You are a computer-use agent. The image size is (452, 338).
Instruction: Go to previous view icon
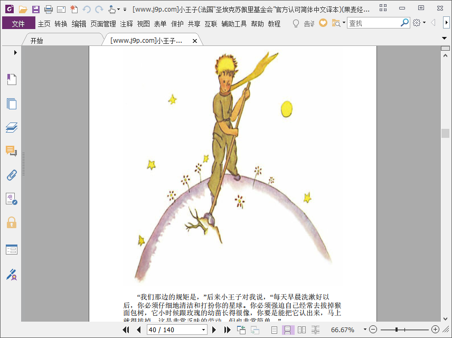coord(241,330)
